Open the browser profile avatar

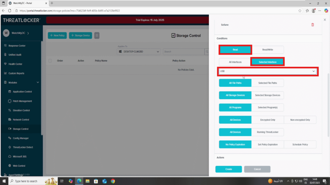313,11
